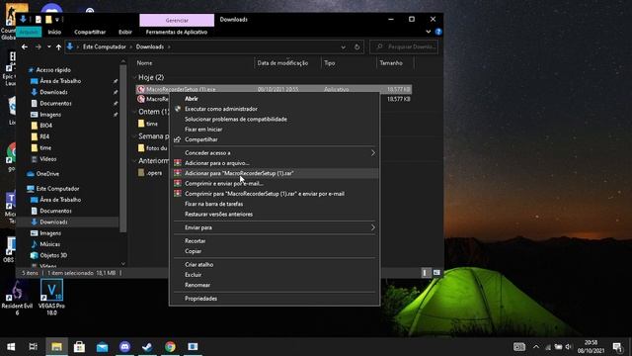Image resolution: width=632 pixels, height=356 pixels.
Task: Sort by Tipo column header
Action: pos(330,63)
